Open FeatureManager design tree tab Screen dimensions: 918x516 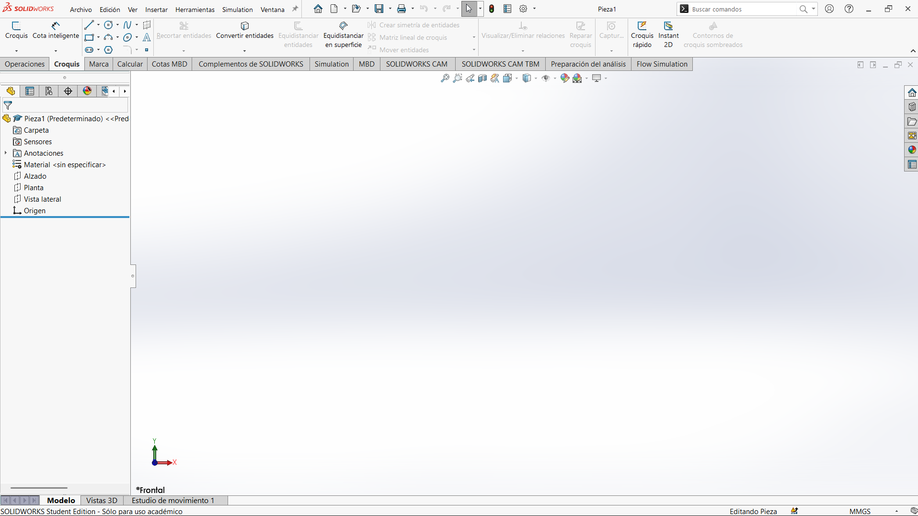pos(11,91)
